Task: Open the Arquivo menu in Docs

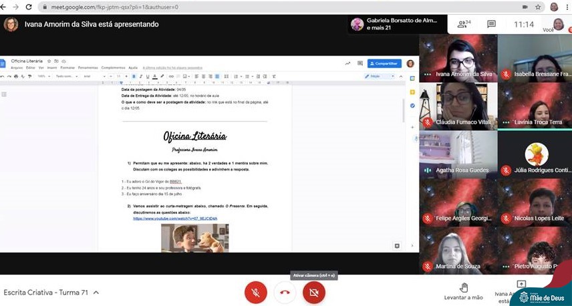Action: tap(17, 67)
